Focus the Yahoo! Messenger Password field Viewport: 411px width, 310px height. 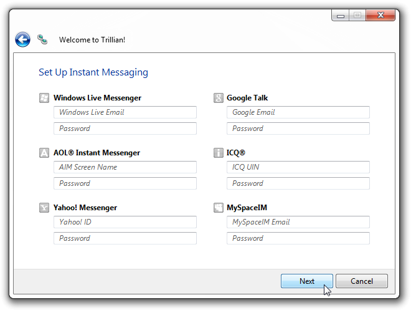(125, 238)
